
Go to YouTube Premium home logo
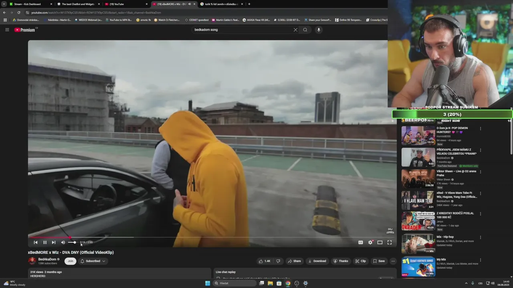26,30
